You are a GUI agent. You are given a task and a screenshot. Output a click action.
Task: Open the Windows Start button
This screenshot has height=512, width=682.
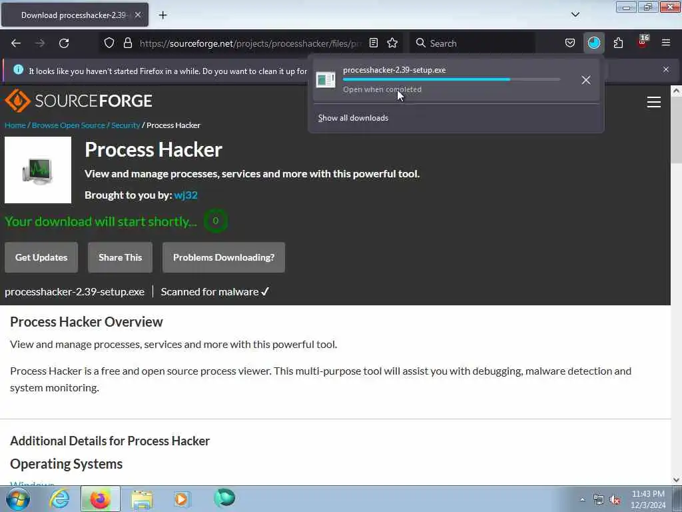(x=18, y=499)
